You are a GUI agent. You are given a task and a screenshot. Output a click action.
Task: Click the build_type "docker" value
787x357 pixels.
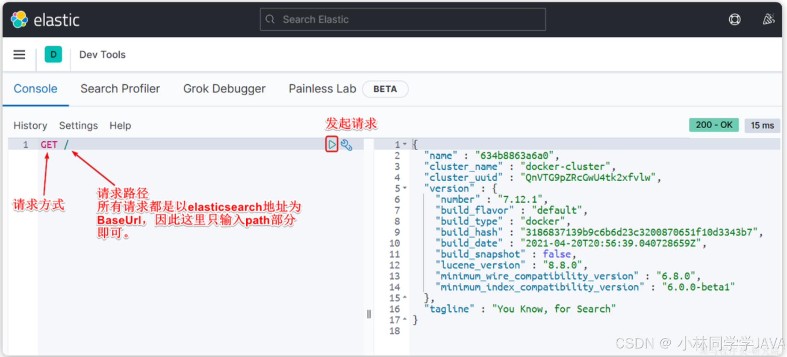coord(543,221)
